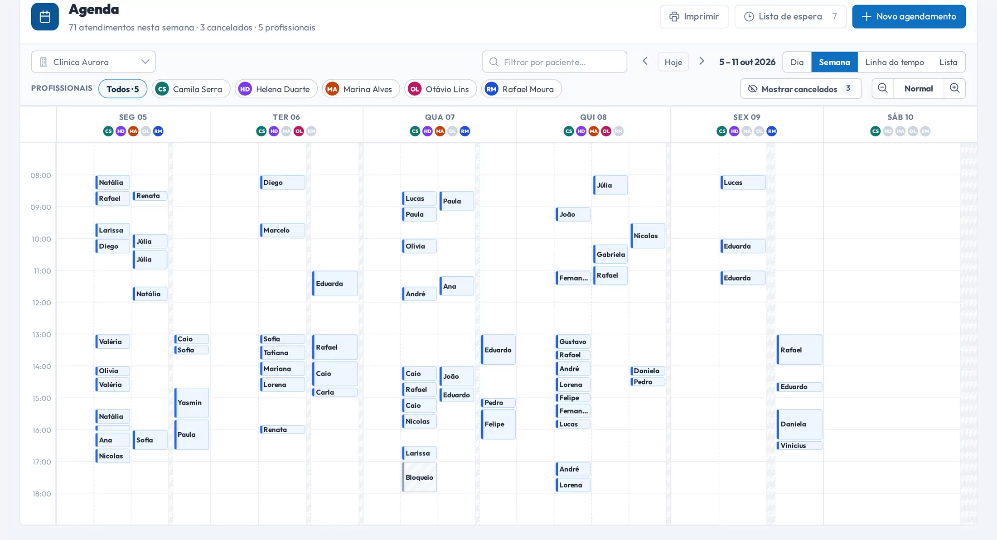Open Gabriela's appointment on Thursday
This screenshot has width=997, height=540.
coord(610,254)
